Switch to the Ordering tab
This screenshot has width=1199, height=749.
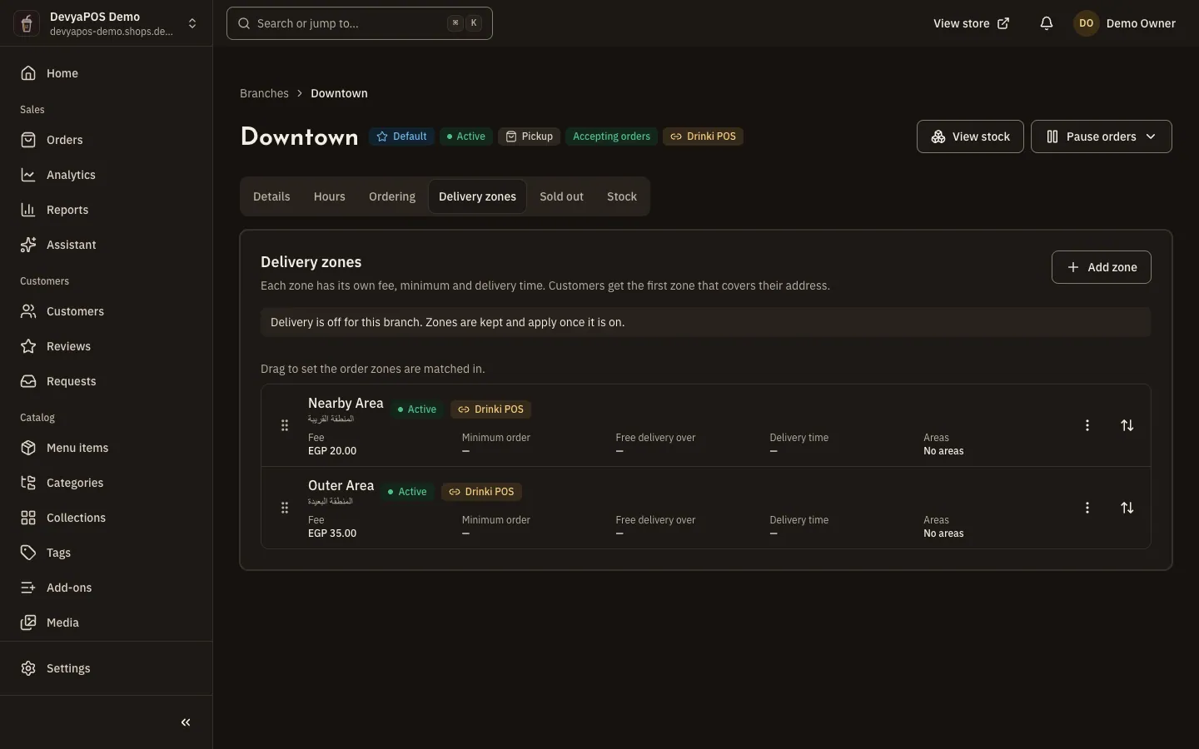[x=392, y=196]
